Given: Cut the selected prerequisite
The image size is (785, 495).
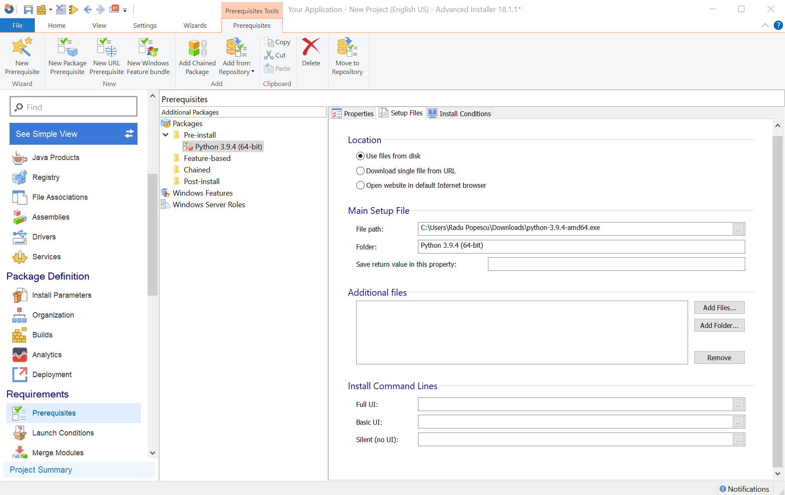Looking at the screenshot, I should coord(275,55).
